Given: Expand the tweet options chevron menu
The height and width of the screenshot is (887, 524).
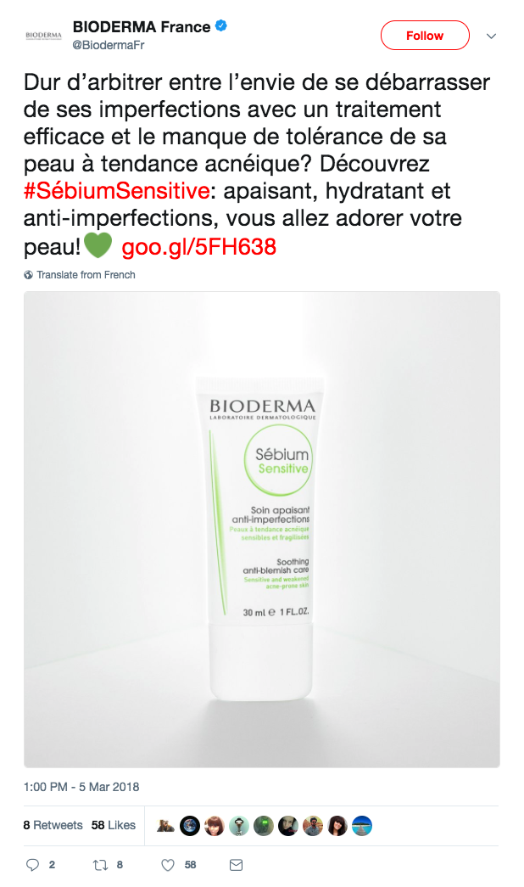Looking at the screenshot, I should [x=491, y=36].
